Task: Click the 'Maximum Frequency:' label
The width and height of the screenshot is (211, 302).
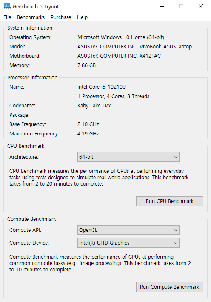Action: [x=34, y=134]
